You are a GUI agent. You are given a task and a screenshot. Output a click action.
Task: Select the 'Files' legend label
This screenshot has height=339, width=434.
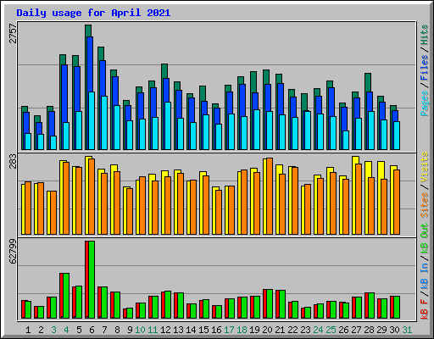425,67
